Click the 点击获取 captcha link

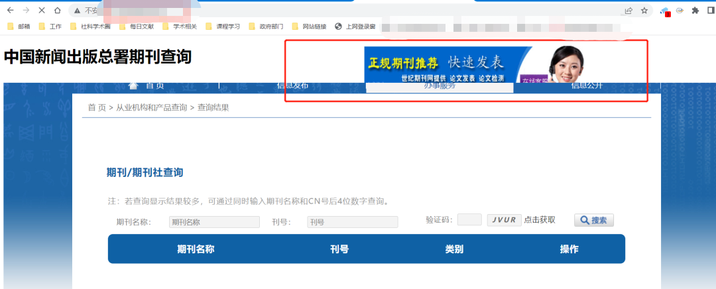[x=540, y=220]
